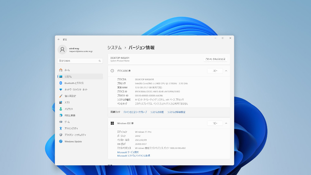Select the システム monitor icon
The height and width of the screenshot is (175, 311).
click(x=61, y=76)
